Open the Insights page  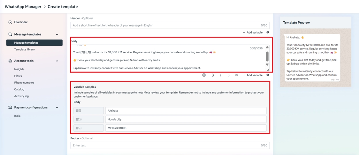[19, 69]
